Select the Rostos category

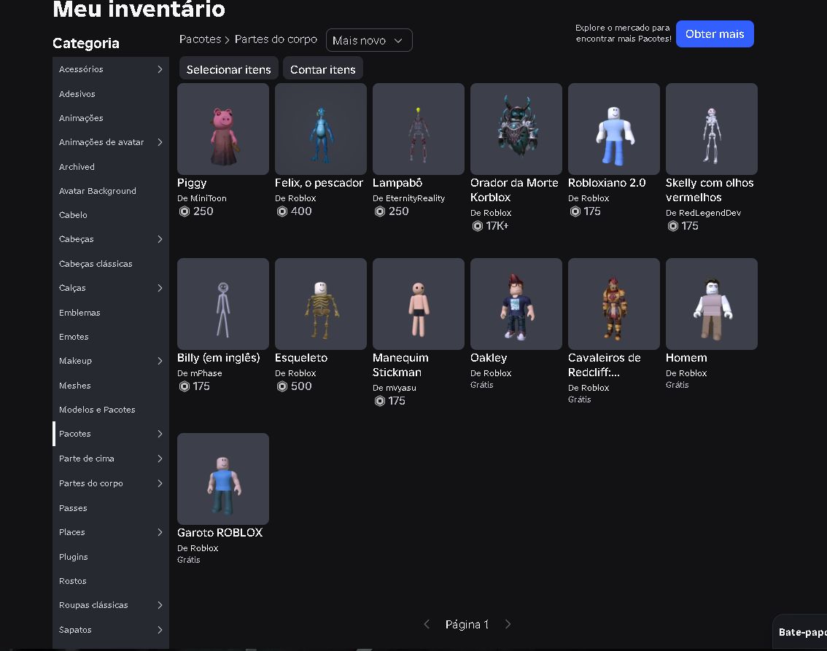tap(111, 581)
